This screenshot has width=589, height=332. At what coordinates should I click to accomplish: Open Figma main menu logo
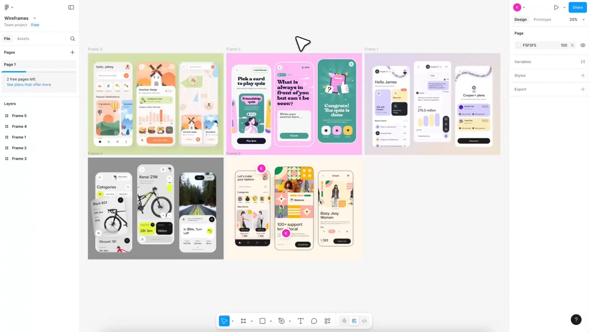(x=6, y=7)
